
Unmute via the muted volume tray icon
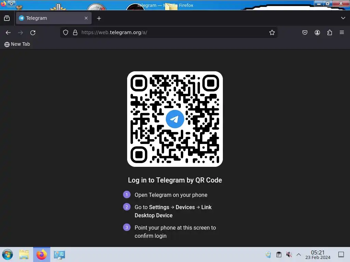coord(289,254)
